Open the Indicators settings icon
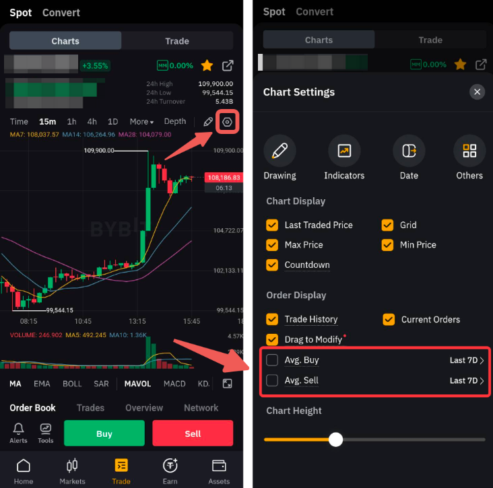The image size is (493, 488). coord(344,151)
